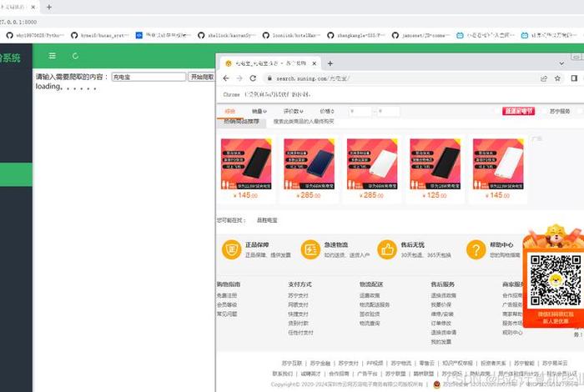Open 订单修改 under 售后服务
The image size is (584, 392).
(x=441, y=324)
